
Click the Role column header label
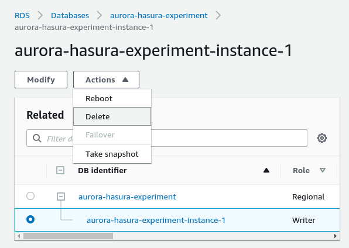pos(301,170)
